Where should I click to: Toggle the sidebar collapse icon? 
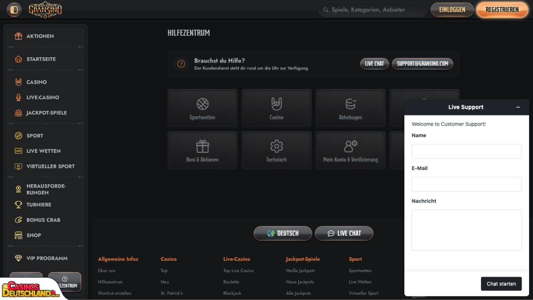[14, 10]
